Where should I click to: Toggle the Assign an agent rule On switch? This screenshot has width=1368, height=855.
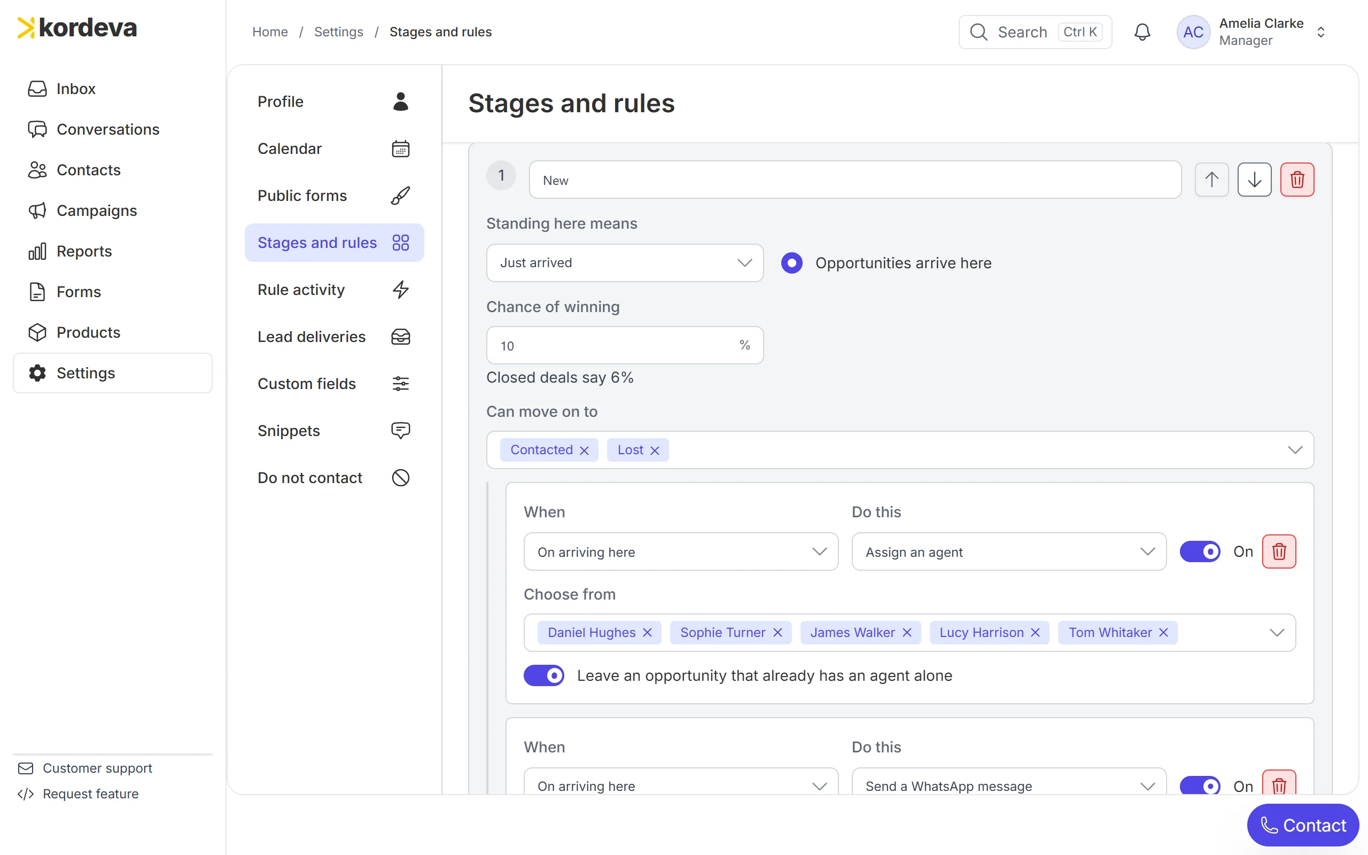coord(1200,551)
